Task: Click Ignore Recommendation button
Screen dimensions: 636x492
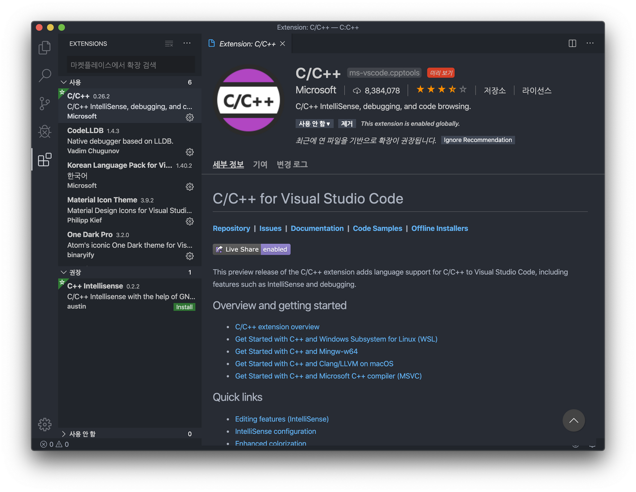Action: [x=478, y=140]
